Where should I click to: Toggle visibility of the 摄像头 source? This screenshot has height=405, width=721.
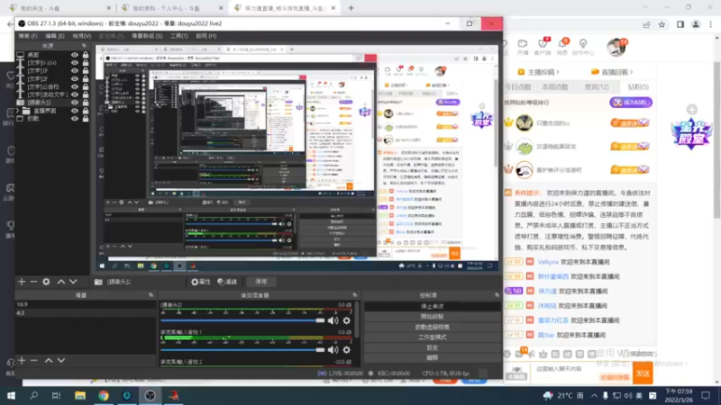point(75,103)
